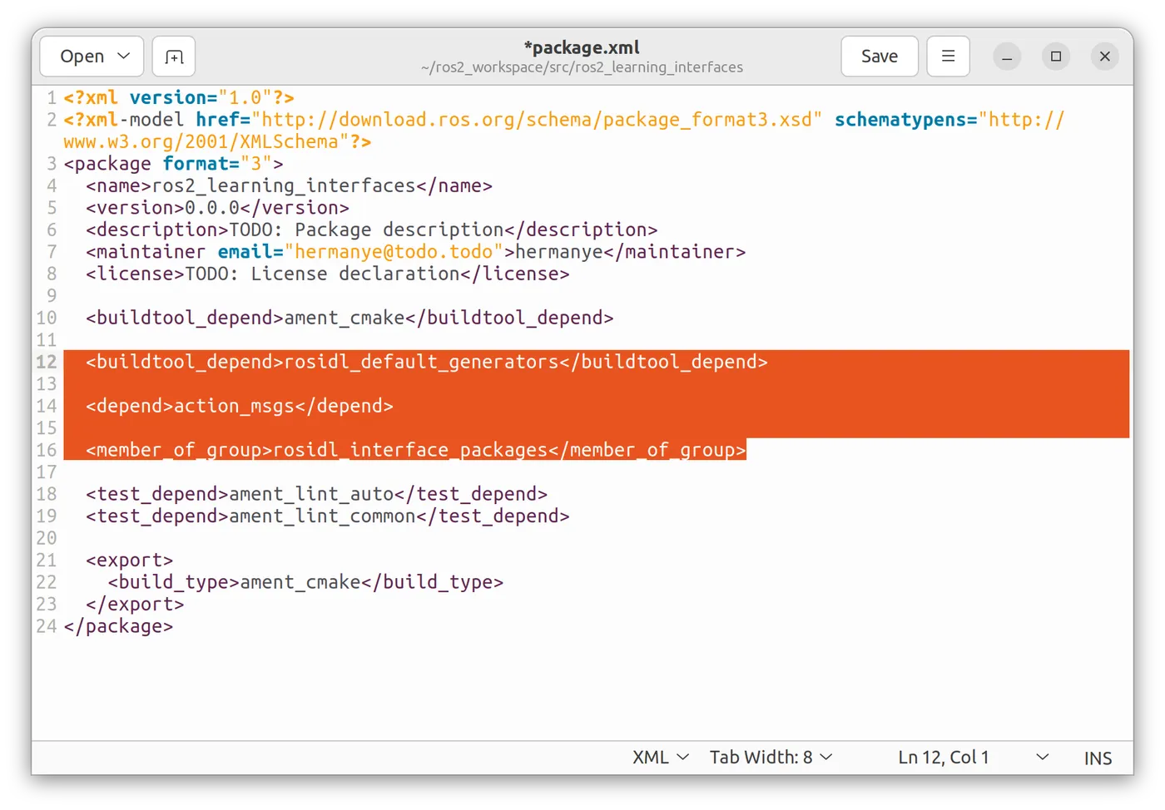1165x810 pixels.
Task: Click ament_lint_common test dependency
Action: 322,516
